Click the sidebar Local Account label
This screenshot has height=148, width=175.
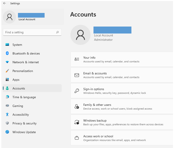[x=27, y=19]
